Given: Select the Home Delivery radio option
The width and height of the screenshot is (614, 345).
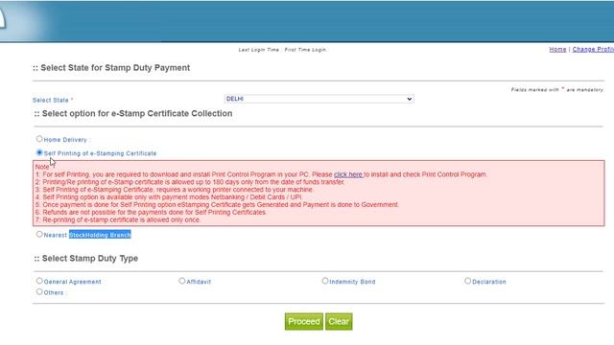Looking at the screenshot, I should pos(39,139).
